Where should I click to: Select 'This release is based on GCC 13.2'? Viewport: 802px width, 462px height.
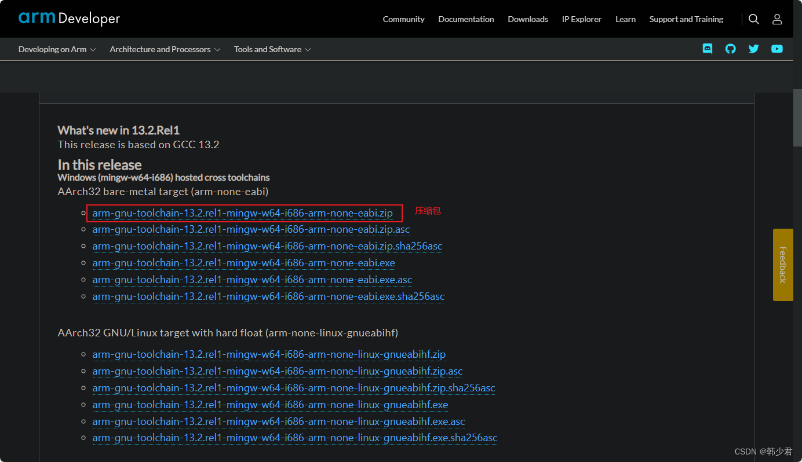pyautogui.click(x=138, y=145)
